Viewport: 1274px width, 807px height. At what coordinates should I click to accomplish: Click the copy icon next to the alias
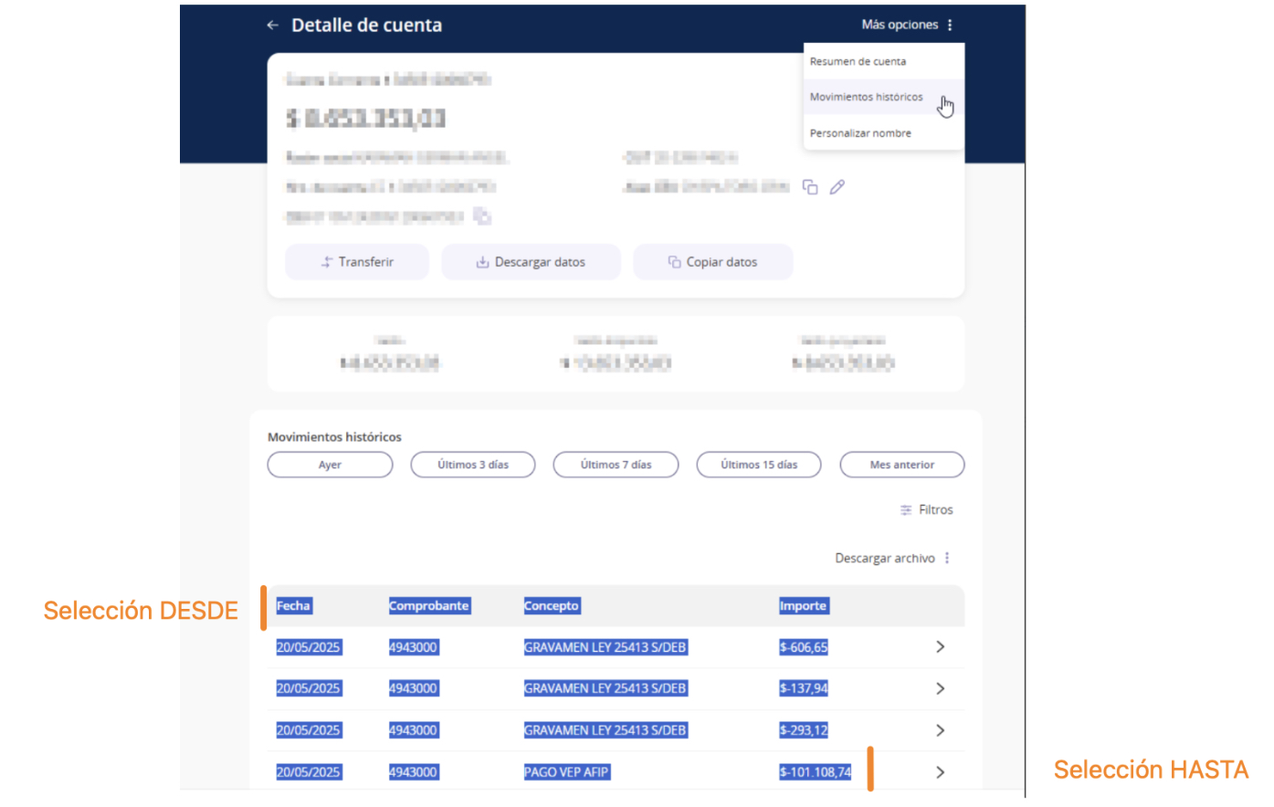pos(810,187)
